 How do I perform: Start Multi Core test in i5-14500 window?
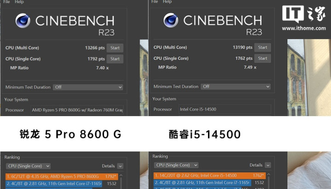click(x=262, y=47)
